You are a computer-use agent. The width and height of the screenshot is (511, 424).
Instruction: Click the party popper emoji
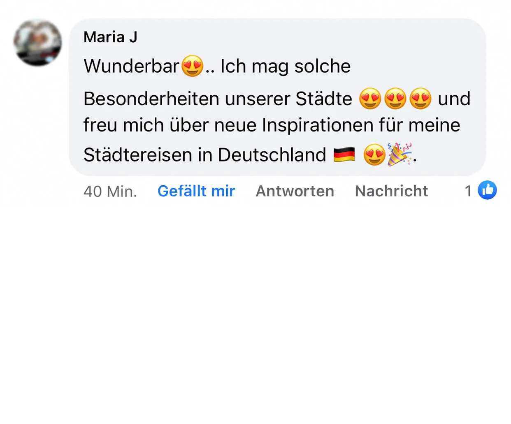pyautogui.click(x=400, y=154)
